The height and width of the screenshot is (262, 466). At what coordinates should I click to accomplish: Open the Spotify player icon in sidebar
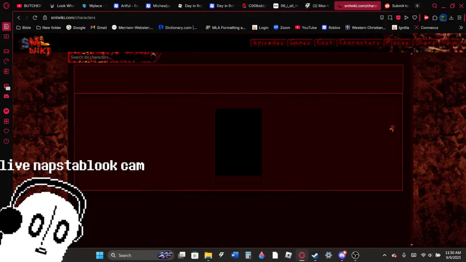pos(6,111)
